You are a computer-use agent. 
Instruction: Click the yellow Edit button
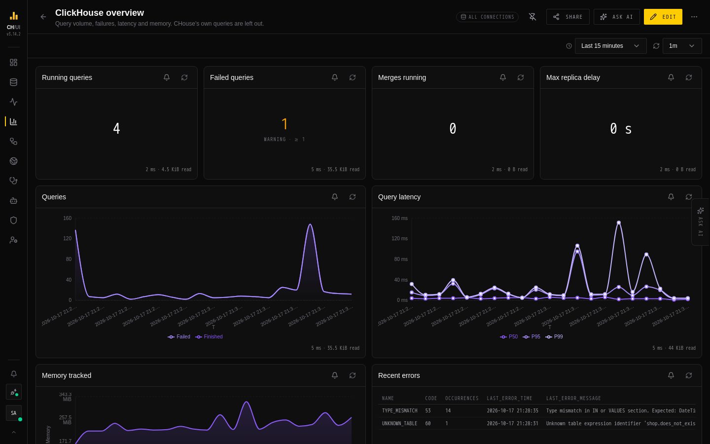(663, 17)
